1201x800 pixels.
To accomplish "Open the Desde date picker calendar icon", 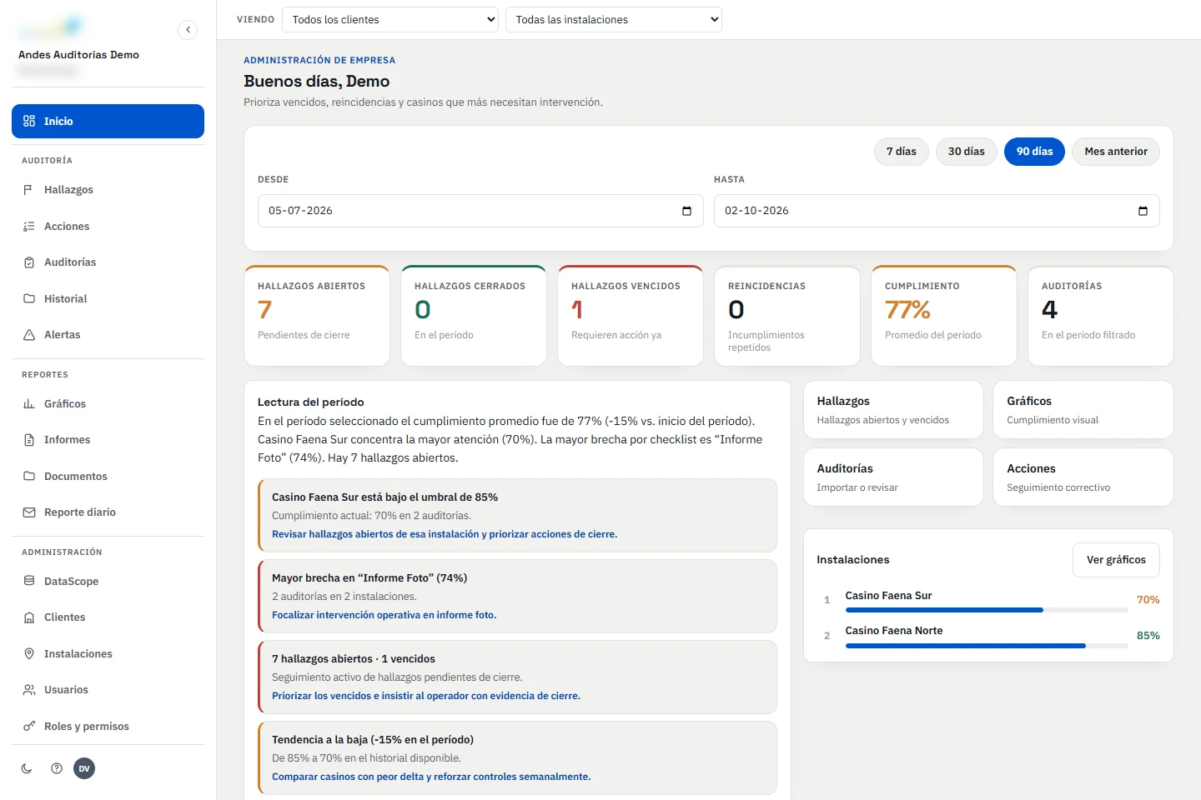I will (x=686, y=211).
